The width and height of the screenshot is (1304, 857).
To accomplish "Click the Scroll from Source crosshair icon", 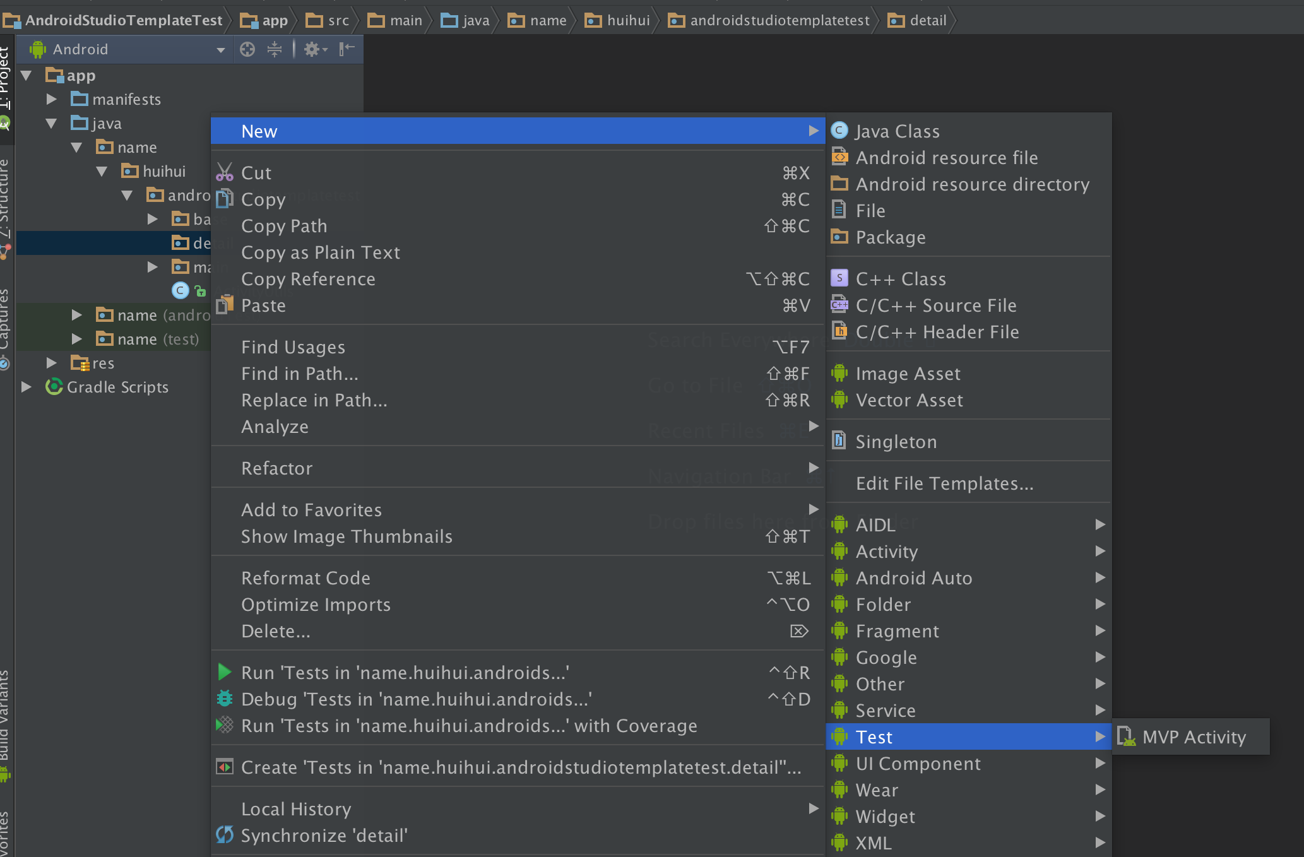I will [x=247, y=49].
